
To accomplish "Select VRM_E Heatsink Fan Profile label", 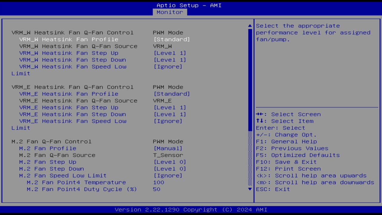I will click(x=69, y=94).
